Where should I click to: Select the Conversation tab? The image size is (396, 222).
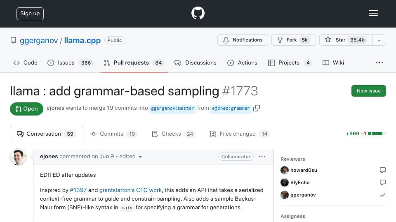click(x=47, y=134)
